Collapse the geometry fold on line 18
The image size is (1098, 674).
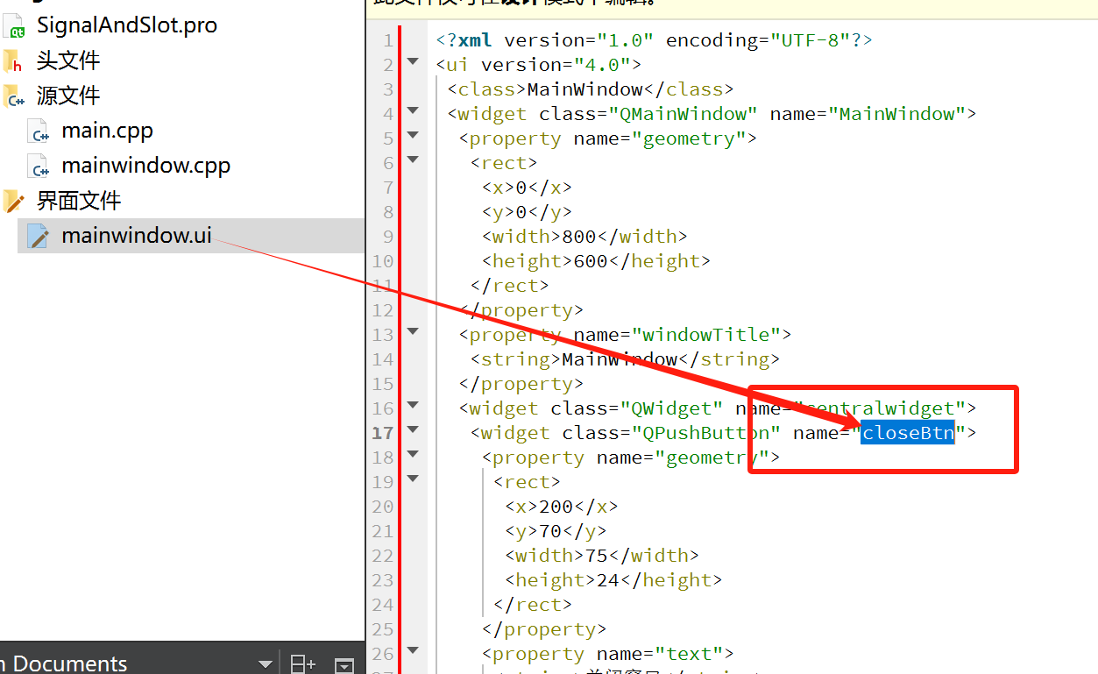point(413,453)
